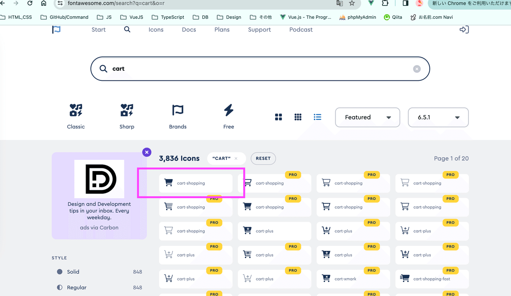
Task: Expand the TypeScript bookmark folder
Action: 168,17
